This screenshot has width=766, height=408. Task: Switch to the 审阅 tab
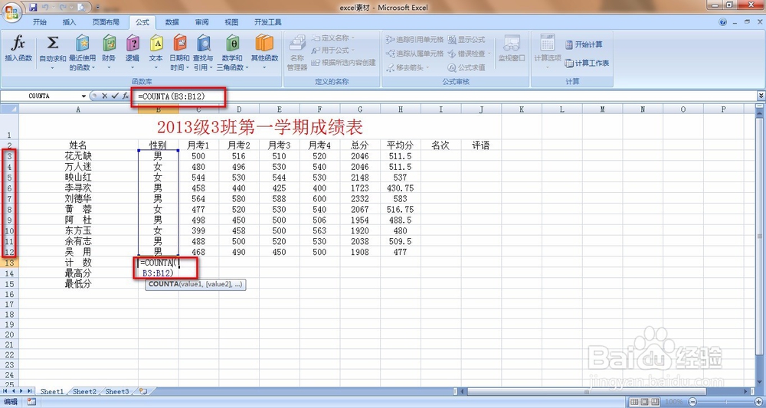coord(201,22)
